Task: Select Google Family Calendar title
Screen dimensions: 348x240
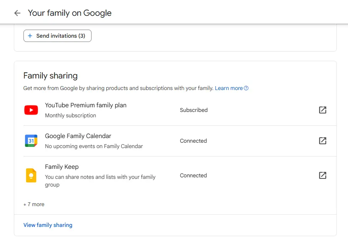Action: click(x=78, y=136)
